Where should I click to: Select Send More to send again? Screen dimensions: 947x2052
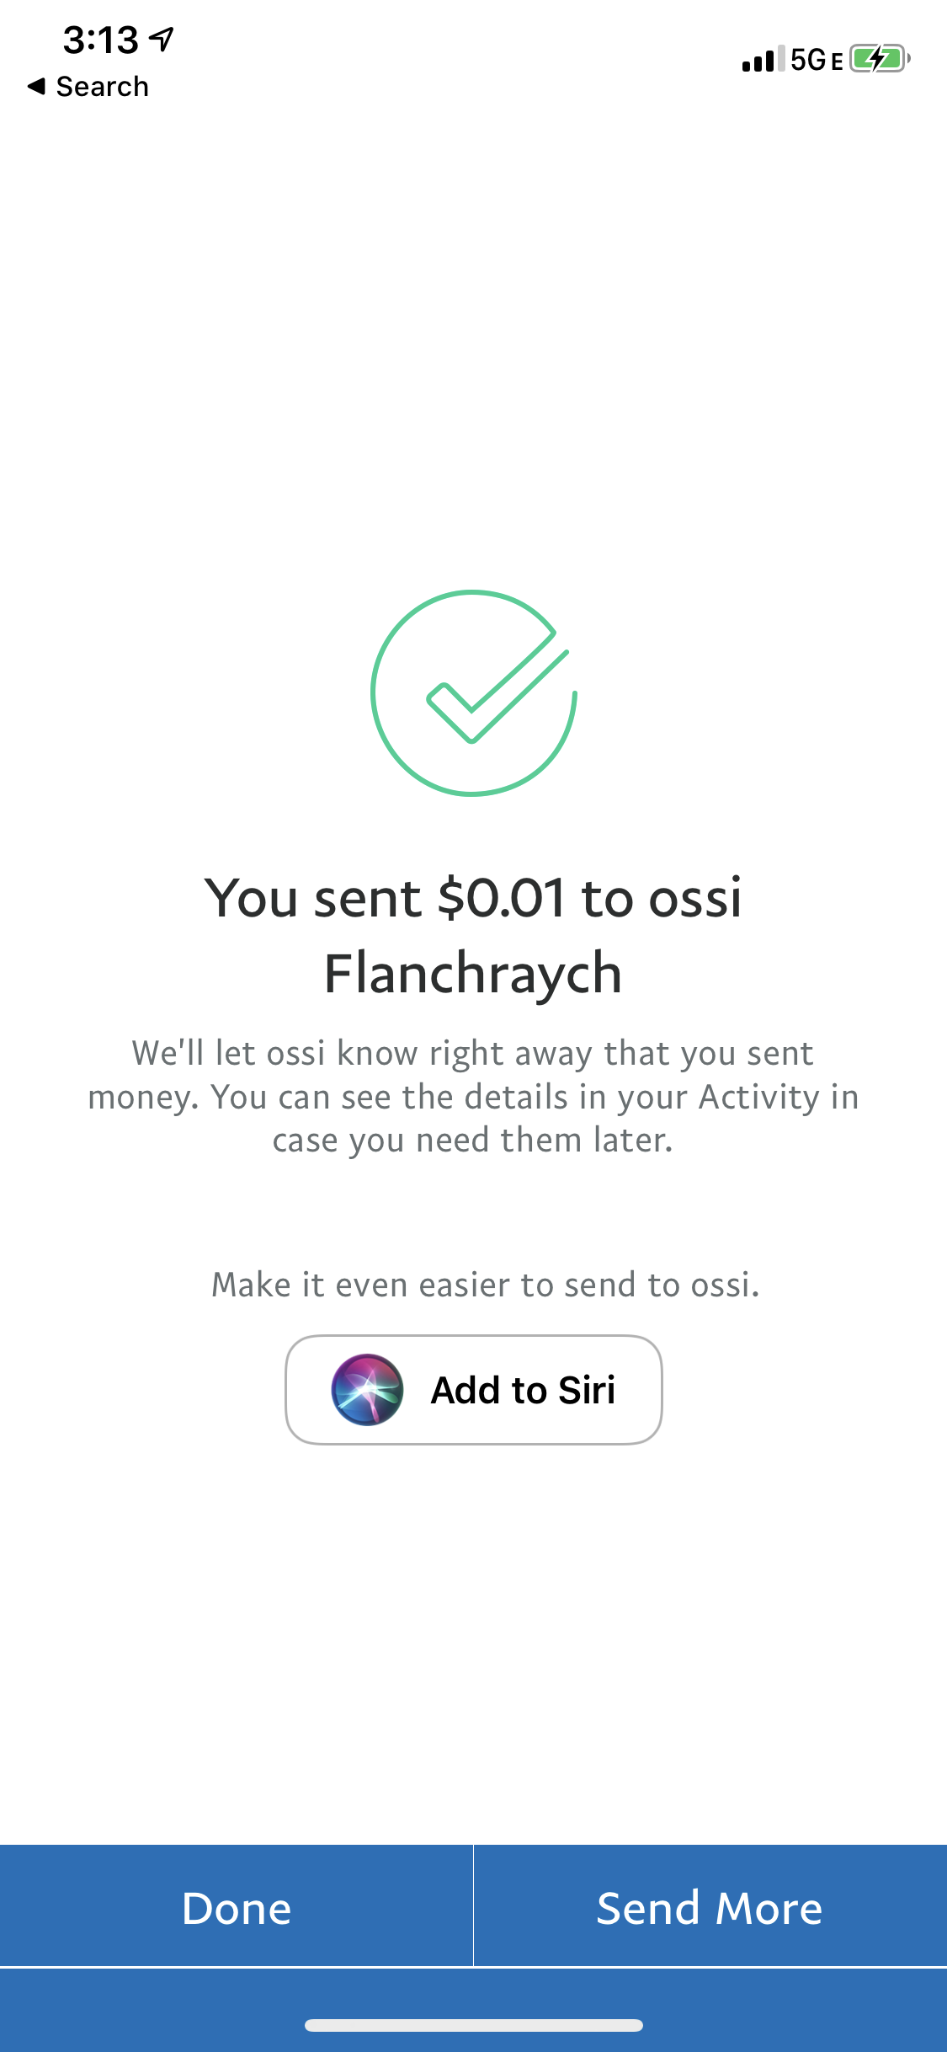pos(710,1909)
